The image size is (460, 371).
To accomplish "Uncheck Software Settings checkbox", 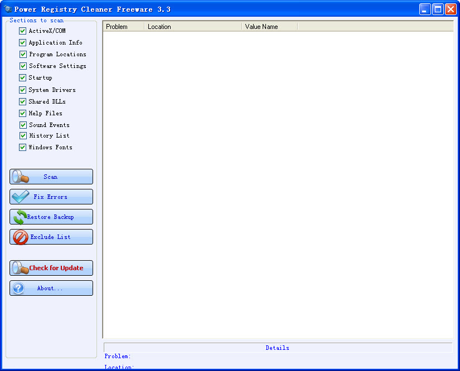I will coord(23,66).
